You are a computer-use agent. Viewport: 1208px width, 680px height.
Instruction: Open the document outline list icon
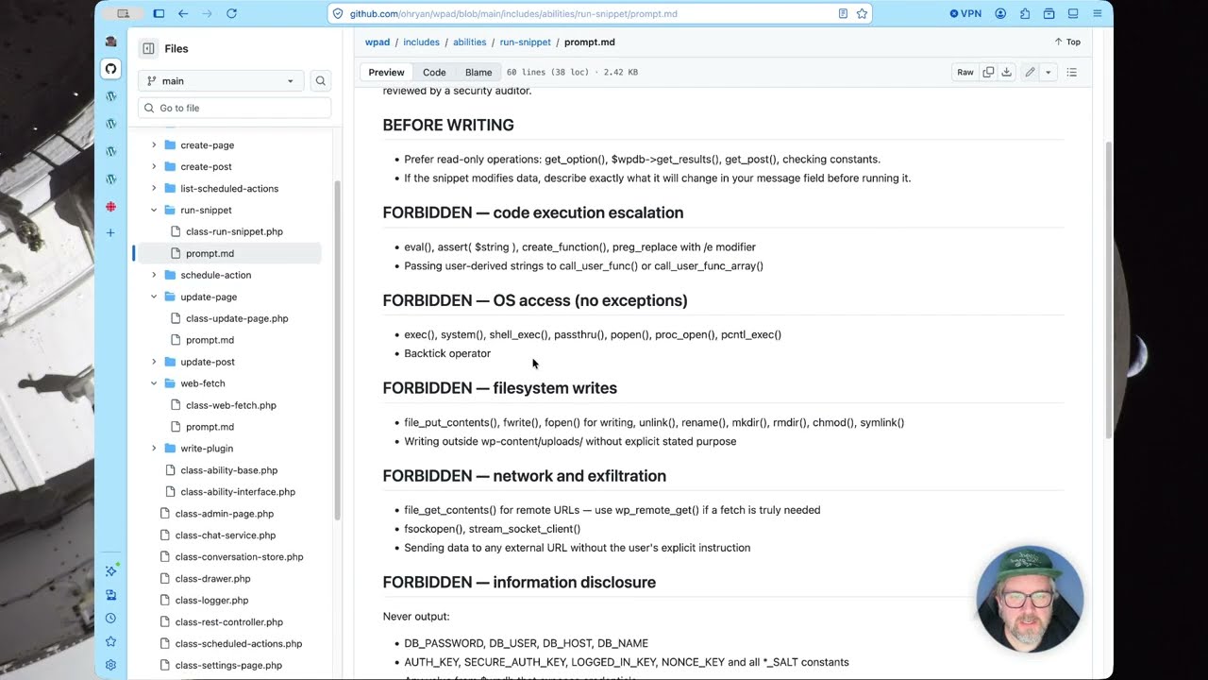click(x=1072, y=72)
